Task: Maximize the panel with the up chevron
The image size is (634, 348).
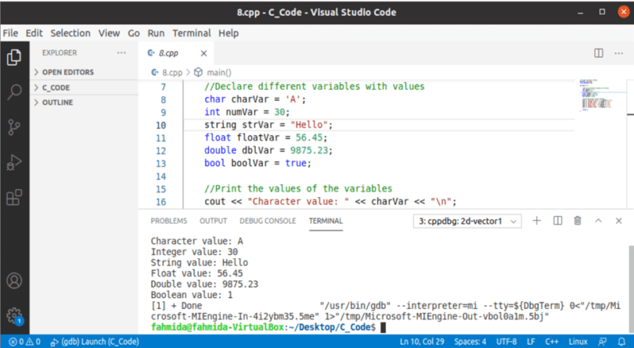Action: pyautogui.click(x=599, y=221)
